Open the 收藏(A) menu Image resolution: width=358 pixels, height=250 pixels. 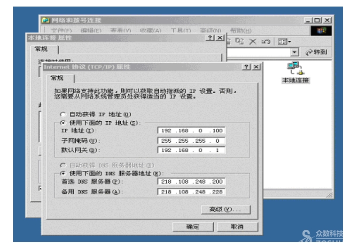click(150, 30)
